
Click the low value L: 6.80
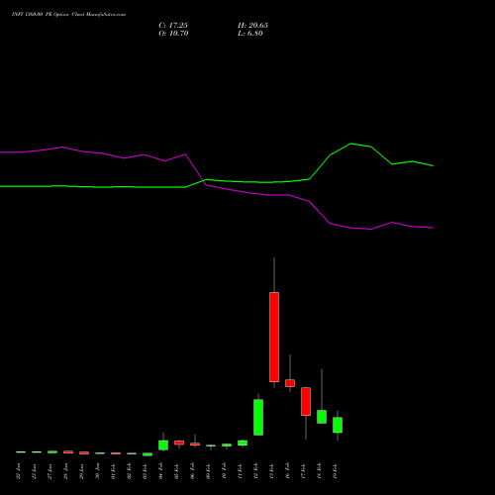point(250,34)
